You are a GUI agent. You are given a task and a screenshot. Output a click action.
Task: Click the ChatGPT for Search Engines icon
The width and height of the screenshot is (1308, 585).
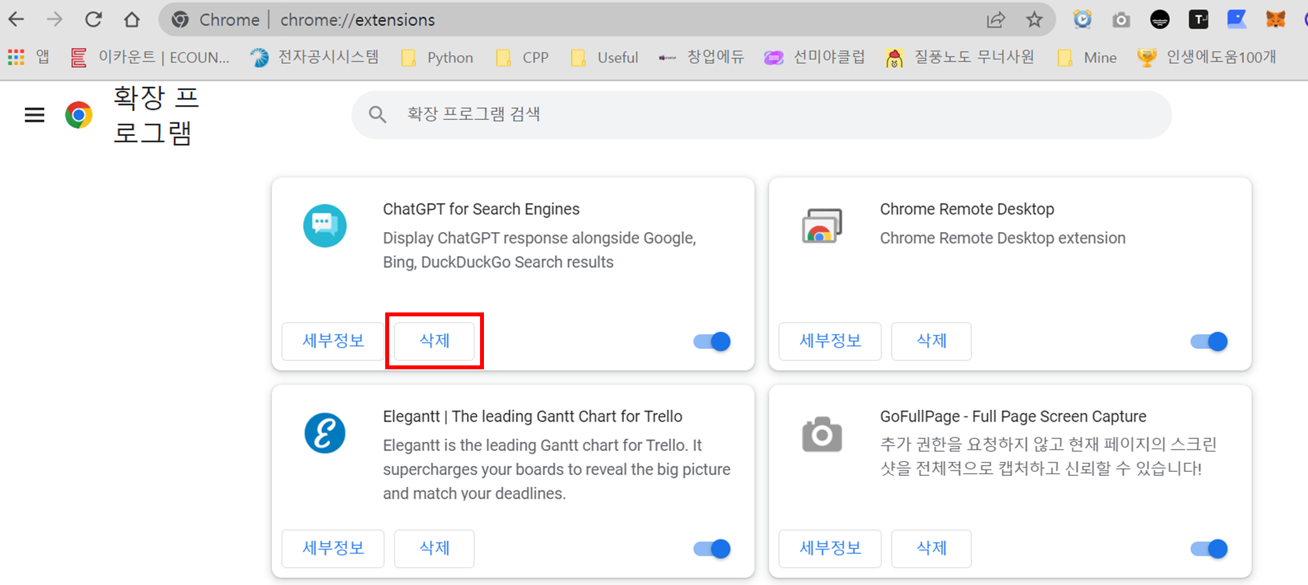pyautogui.click(x=325, y=226)
